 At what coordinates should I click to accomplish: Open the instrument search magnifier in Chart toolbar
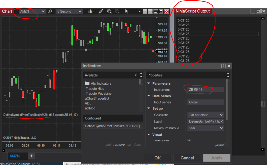pos(50,11)
